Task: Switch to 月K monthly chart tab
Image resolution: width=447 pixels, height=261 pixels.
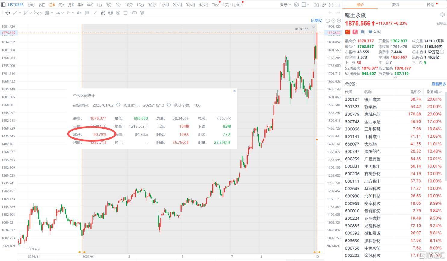Action: [71, 5]
